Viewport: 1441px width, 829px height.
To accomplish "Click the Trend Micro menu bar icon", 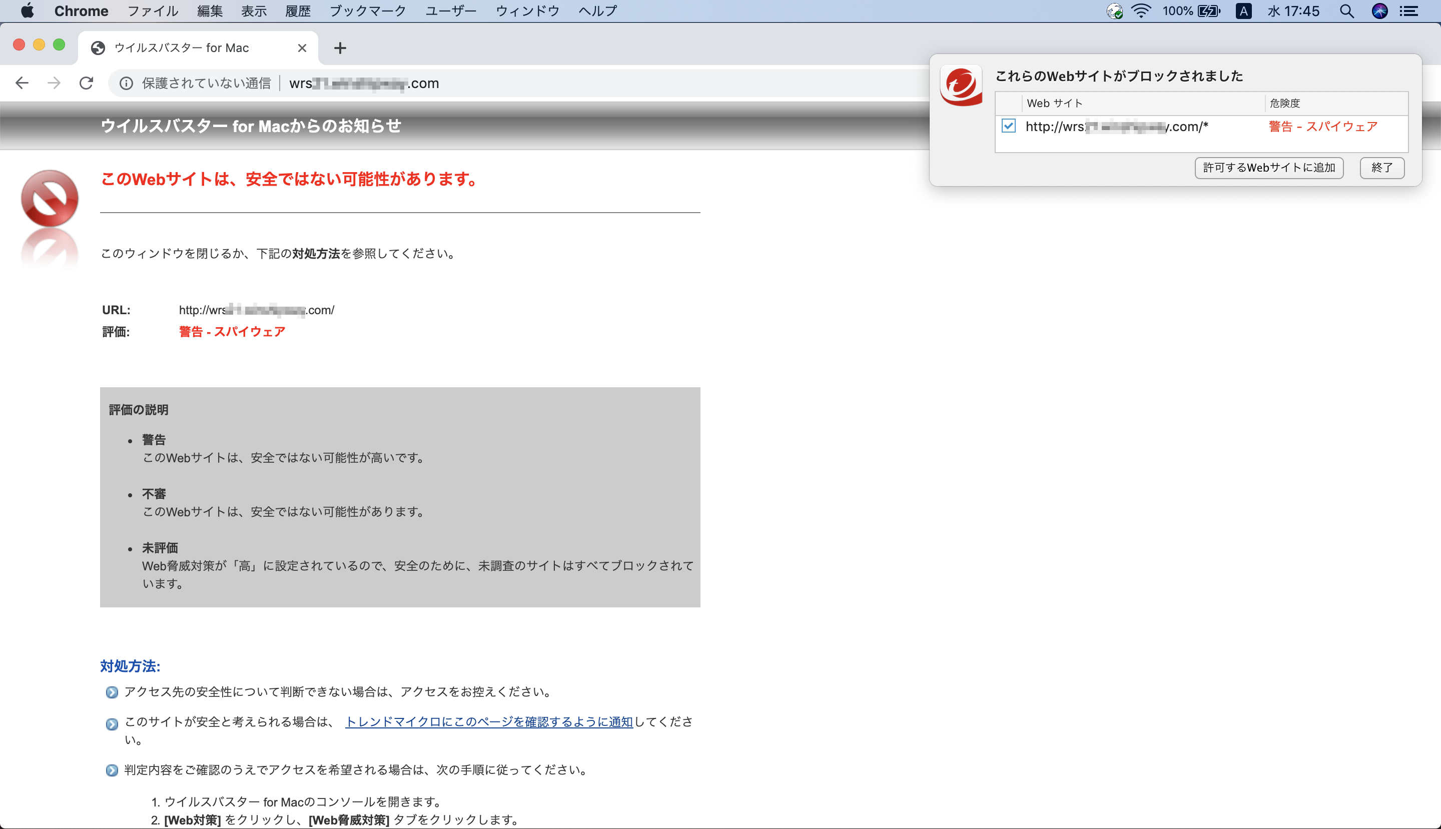I will (x=1114, y=11).
